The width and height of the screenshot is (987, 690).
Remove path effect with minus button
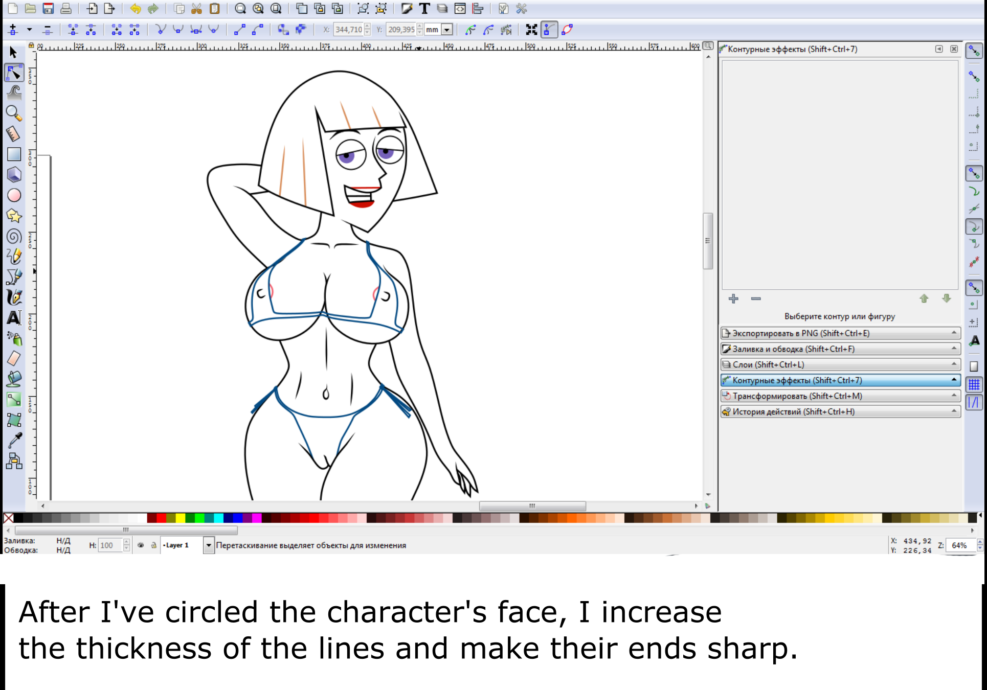[756, 298]
